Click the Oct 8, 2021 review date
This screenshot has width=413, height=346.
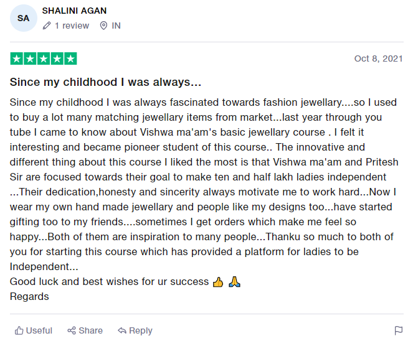tap(378, 58)
